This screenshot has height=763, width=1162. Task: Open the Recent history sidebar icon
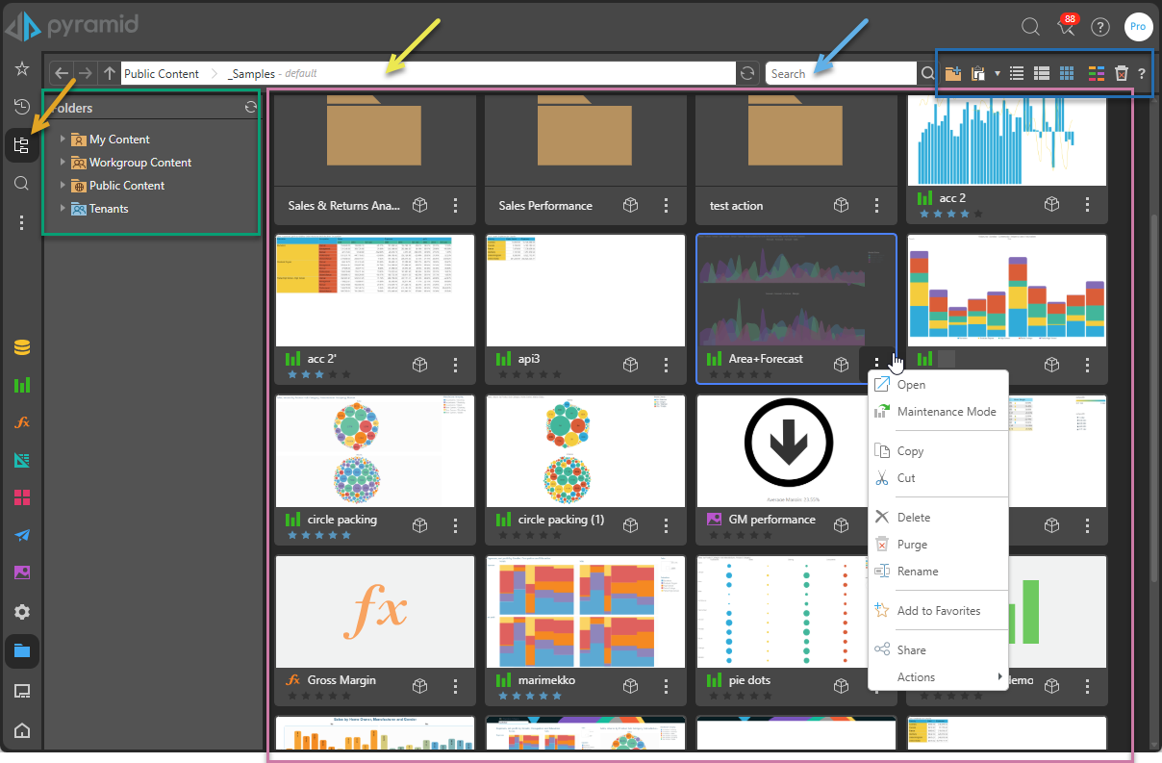click(x=21, y=107)
